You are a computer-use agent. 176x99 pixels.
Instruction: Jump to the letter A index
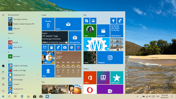click(9, 38)
